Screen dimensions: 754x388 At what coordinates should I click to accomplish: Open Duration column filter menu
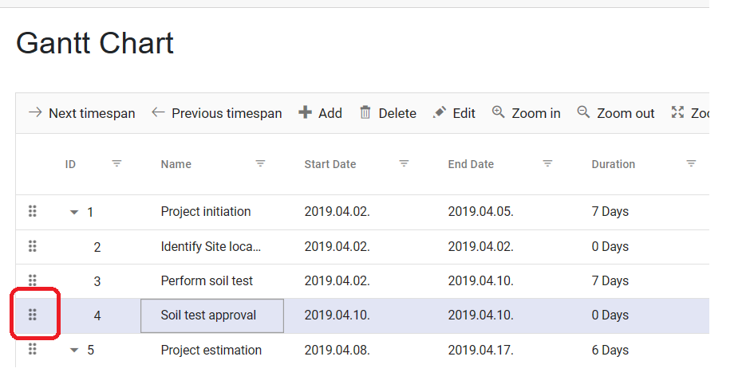pos(691,163)
